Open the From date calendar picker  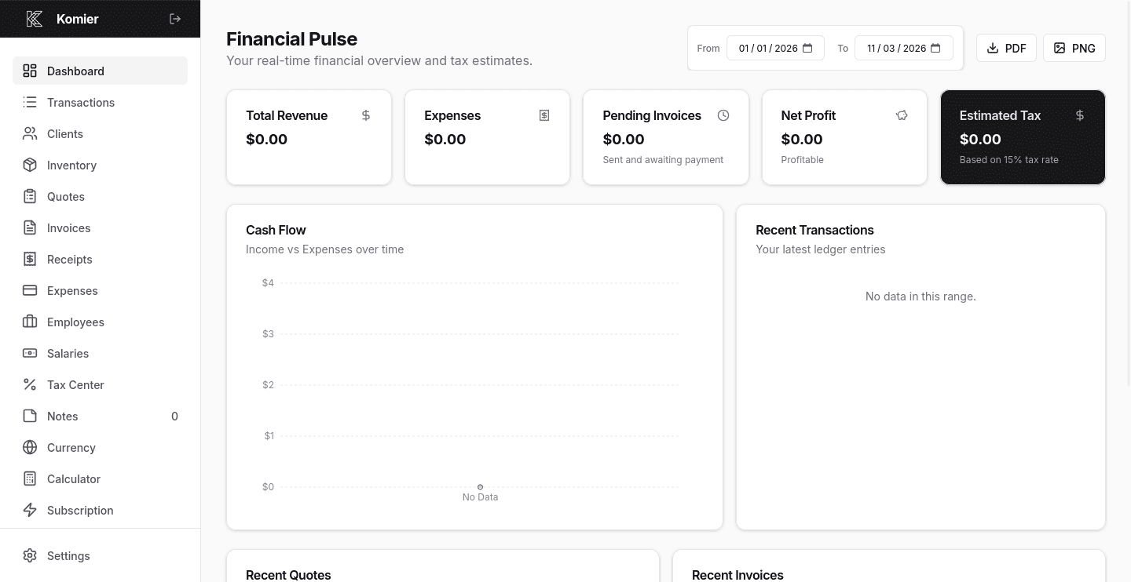807,48
